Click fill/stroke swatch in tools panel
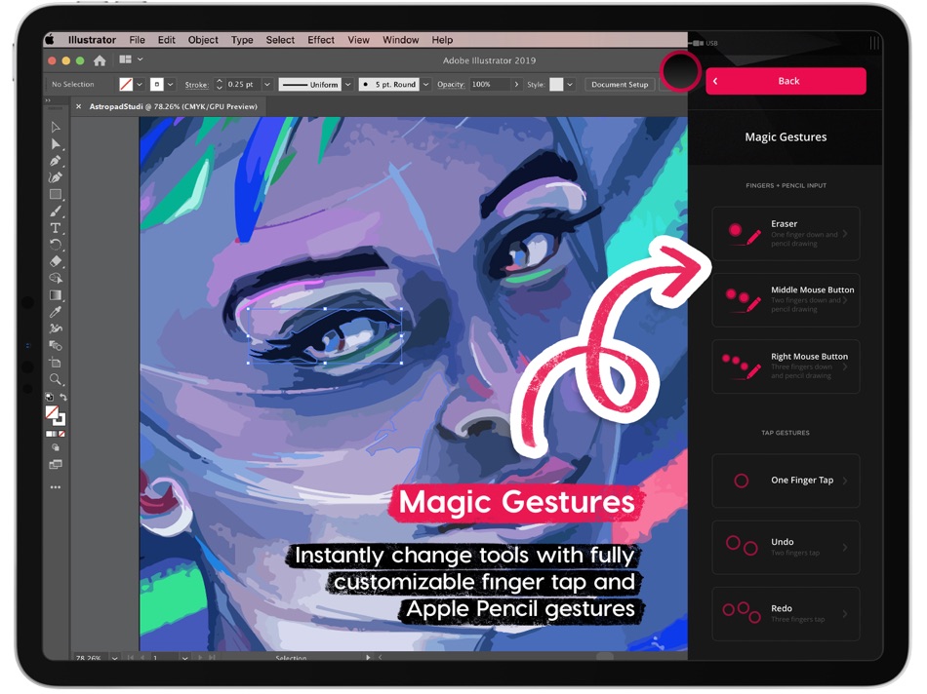927x694 pixels. click(56, 416)
